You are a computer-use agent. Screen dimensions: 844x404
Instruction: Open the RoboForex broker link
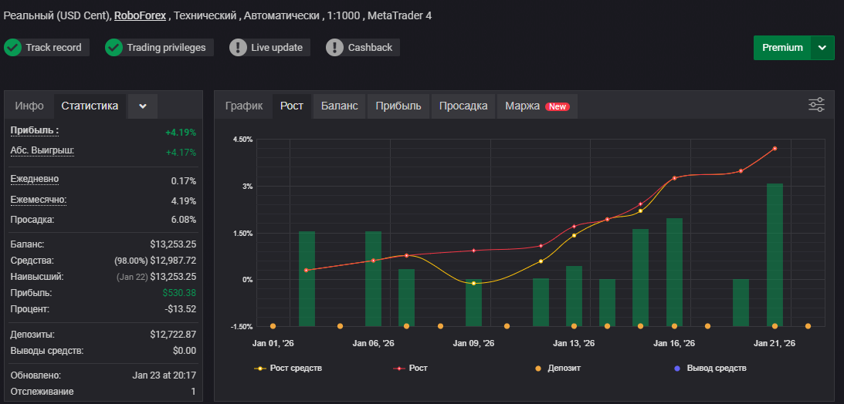(x=140, y=15)
